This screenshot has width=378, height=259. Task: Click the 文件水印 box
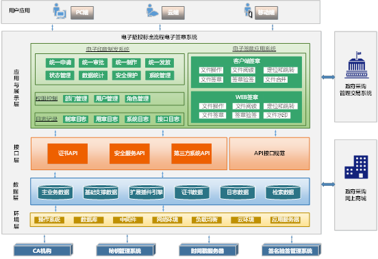point(277,115)
